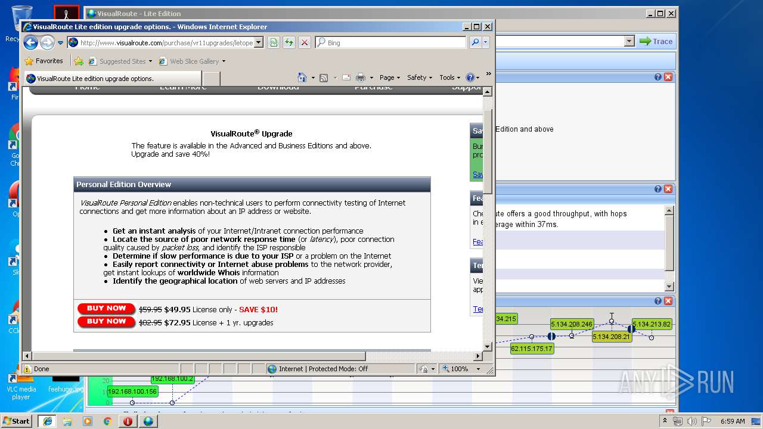Screen dimensions: 763x429
Task: Click the status bar warning icon
Action: point(27,369)
